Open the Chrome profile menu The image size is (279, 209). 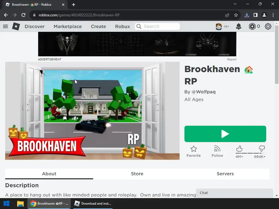264,15
